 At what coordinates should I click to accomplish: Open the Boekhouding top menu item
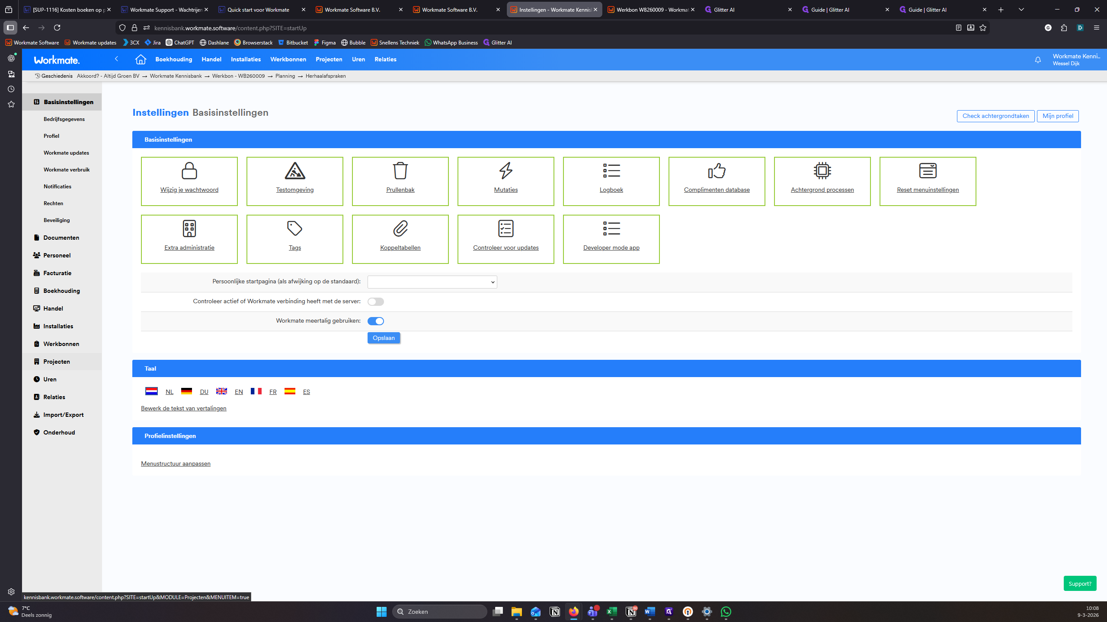pyautogui.click(x=173, y=60)
